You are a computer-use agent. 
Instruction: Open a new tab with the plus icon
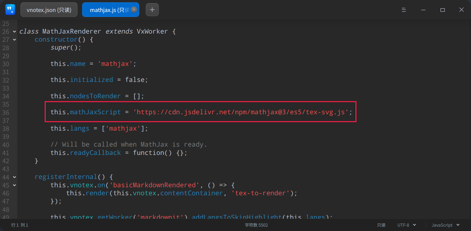pyautogui.click(x=152, y=10)
